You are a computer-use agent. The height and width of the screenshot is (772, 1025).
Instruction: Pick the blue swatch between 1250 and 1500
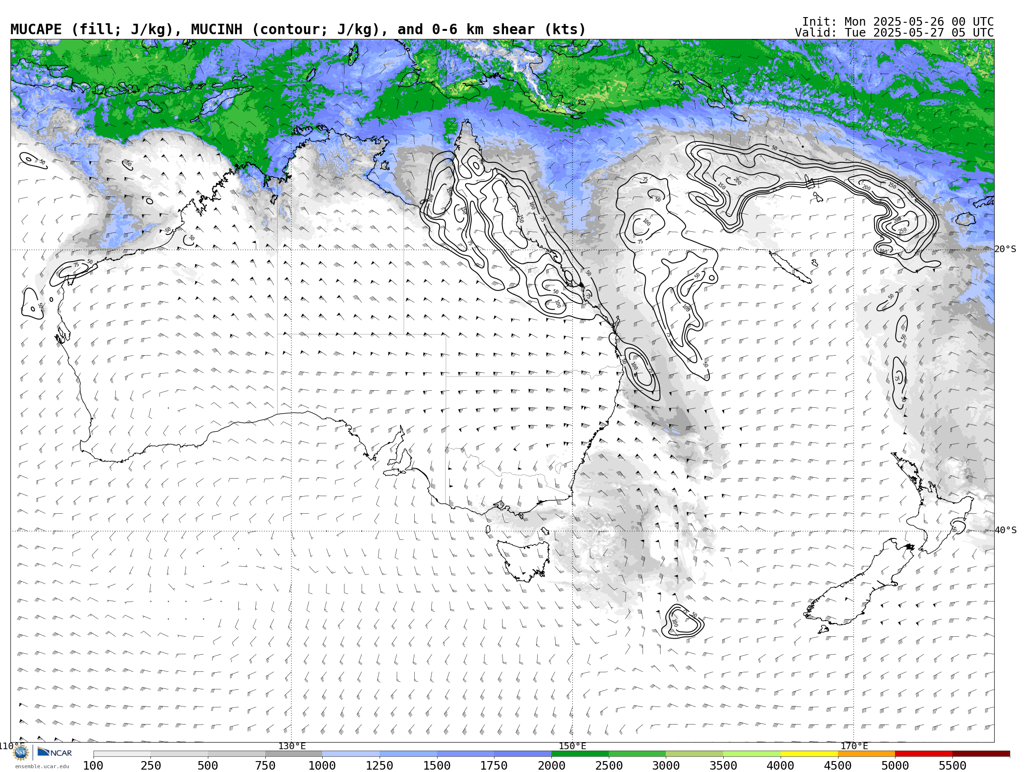[408, 753]
